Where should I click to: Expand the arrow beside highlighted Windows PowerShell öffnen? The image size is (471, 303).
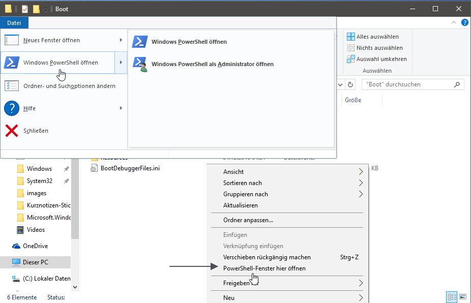coord(121,63)
